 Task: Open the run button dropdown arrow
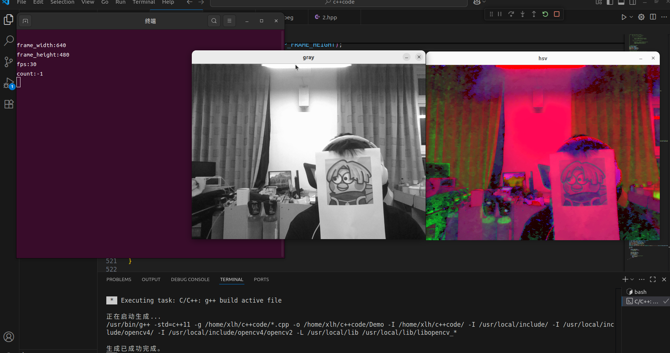coord(631,17)
